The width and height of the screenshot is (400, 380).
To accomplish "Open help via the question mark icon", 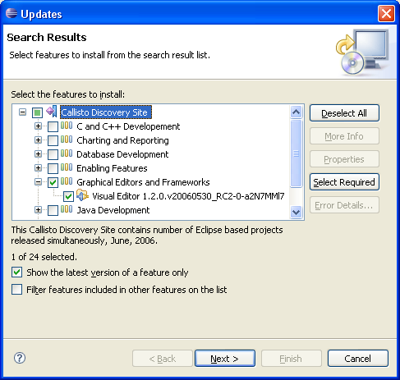I will click(20, 358).
